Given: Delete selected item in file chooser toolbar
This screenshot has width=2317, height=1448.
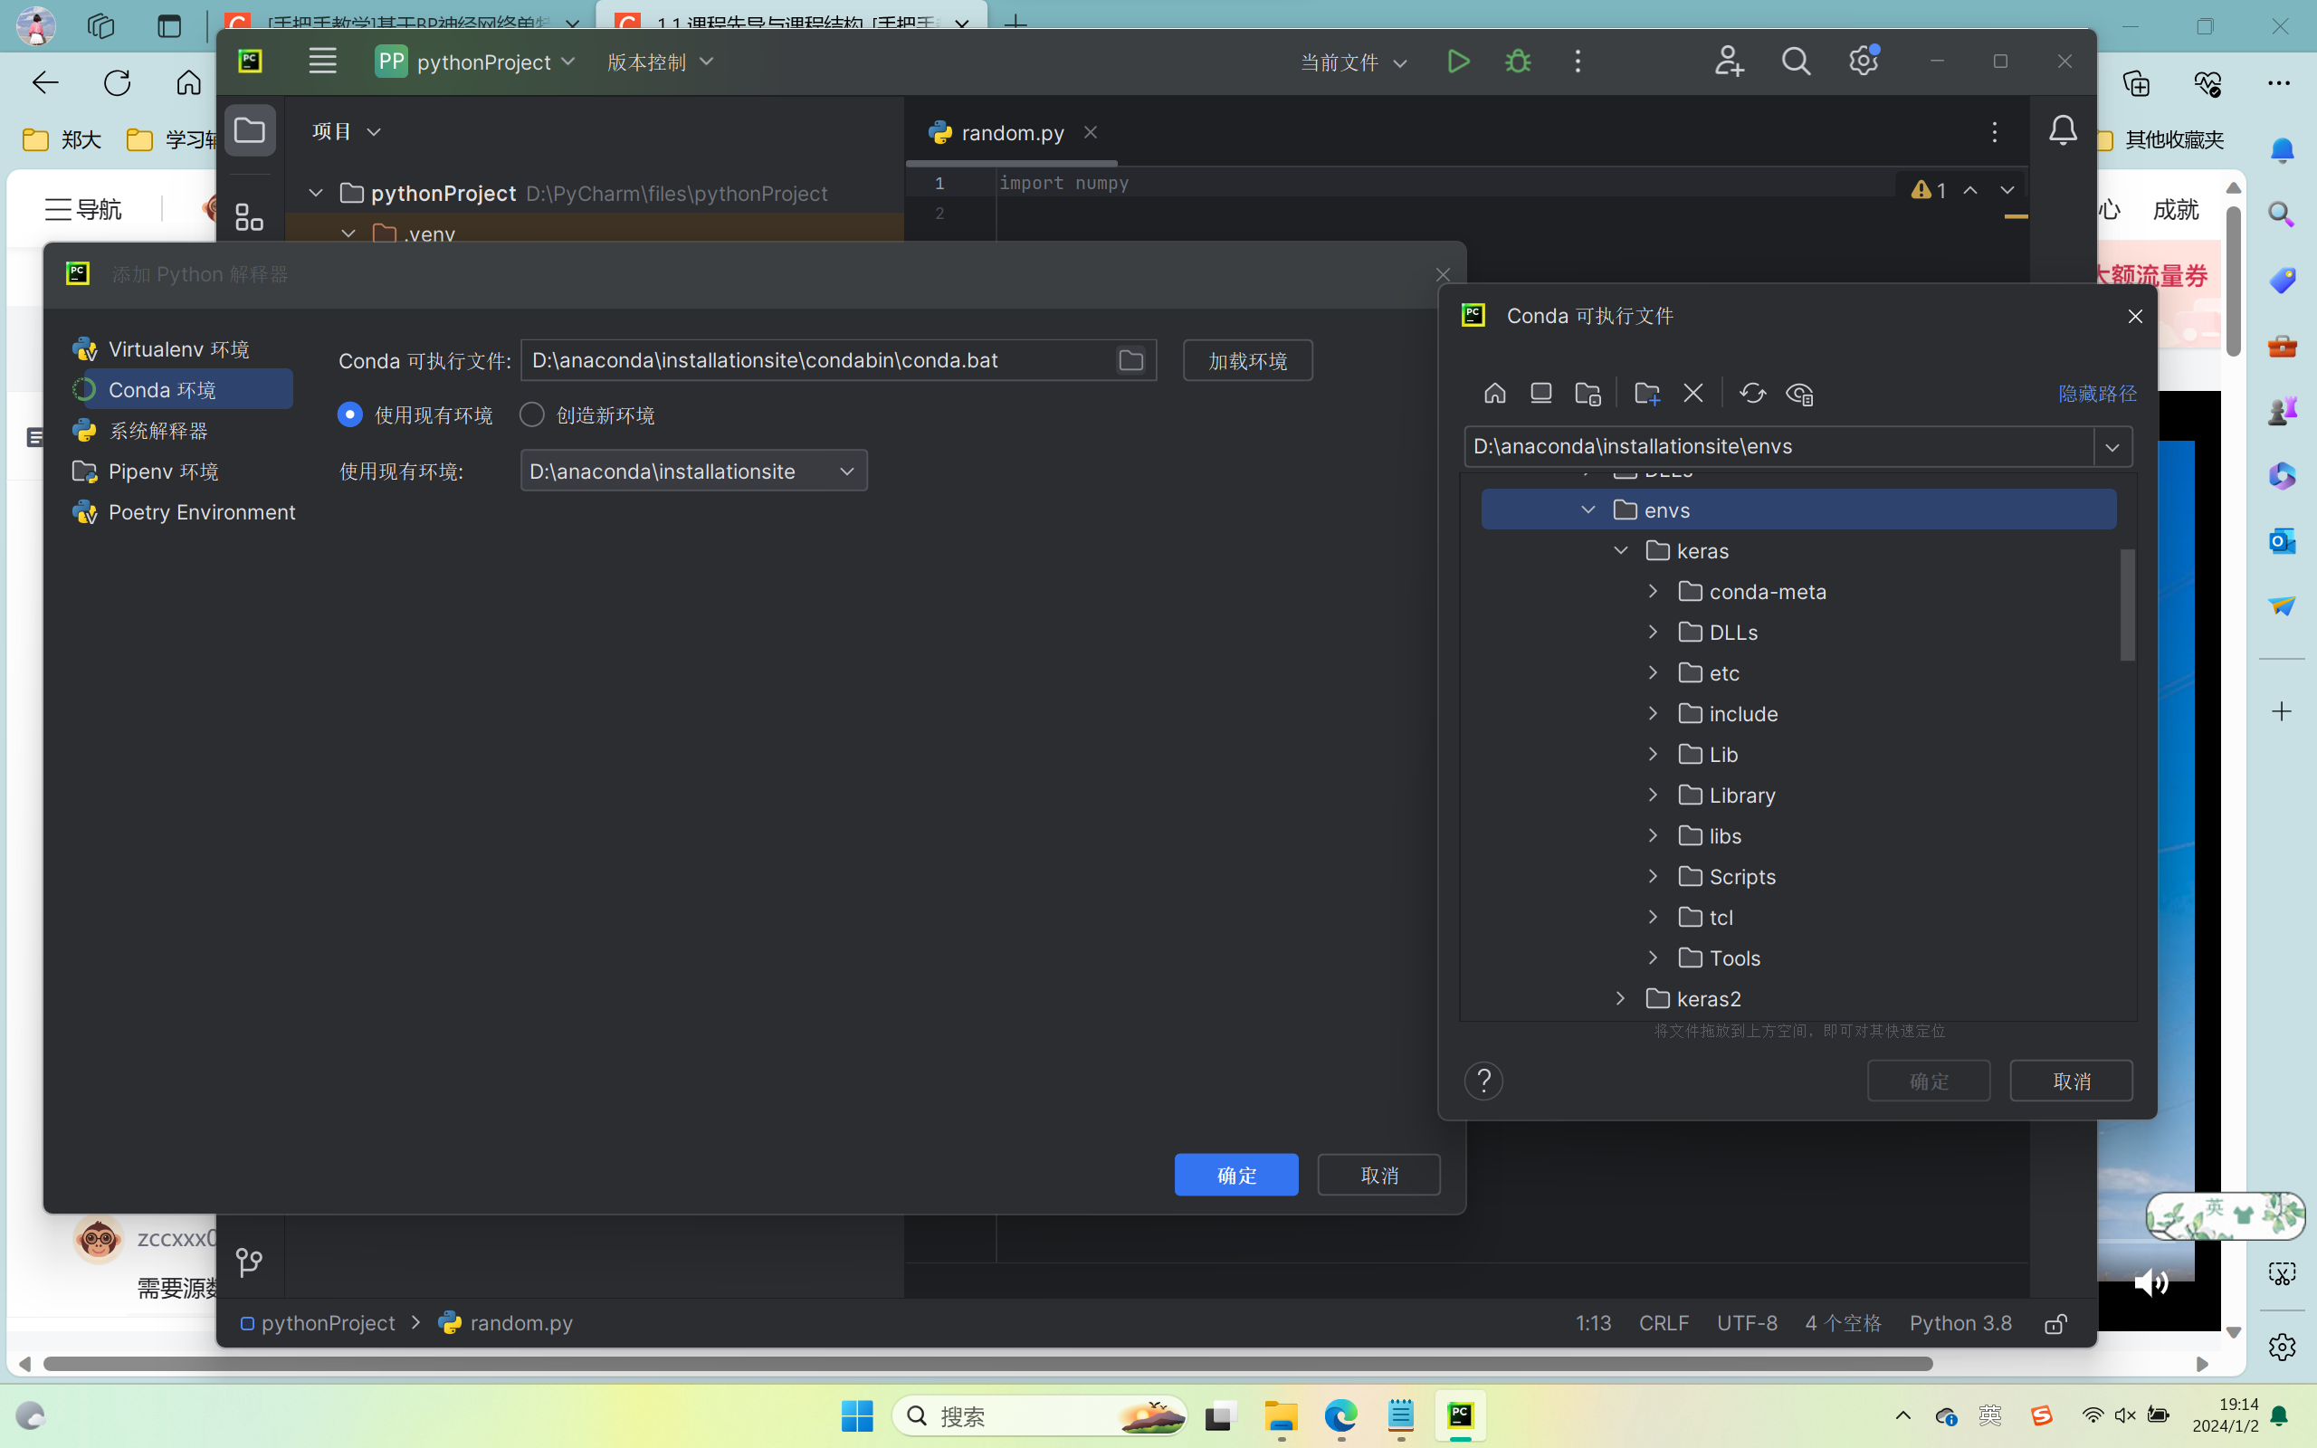Looking at the screenshot, I should pos(1692,394).
